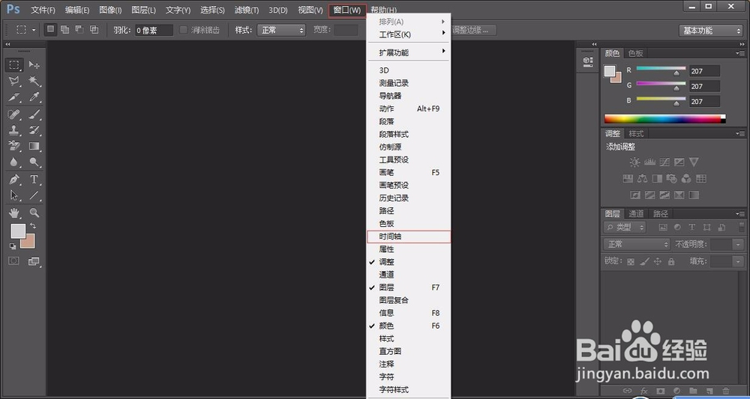Select the Polygonal Lasso tool

tap(14, 81)
